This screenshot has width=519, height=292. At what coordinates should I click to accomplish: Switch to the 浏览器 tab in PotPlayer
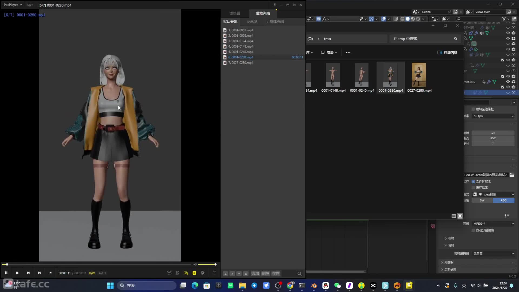click(x=235, y=13)
